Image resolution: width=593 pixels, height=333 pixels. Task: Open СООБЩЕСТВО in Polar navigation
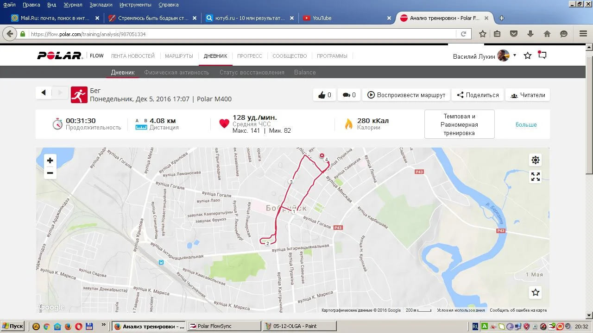pyautogui.click(x=290, y=56)
